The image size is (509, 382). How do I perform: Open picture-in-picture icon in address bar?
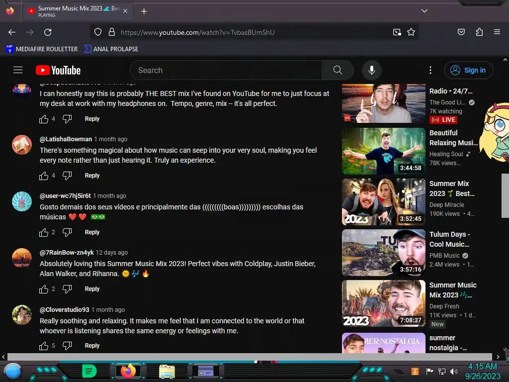(397, 32)
